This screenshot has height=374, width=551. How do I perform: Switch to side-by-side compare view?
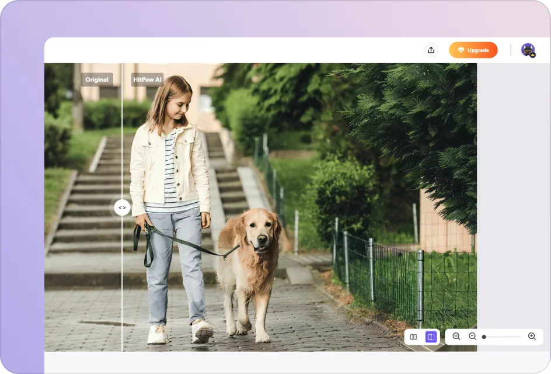(x=413, y=337)
